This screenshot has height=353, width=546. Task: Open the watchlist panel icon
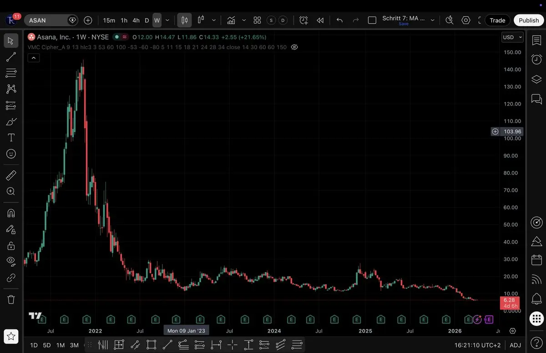pos(536,40)
